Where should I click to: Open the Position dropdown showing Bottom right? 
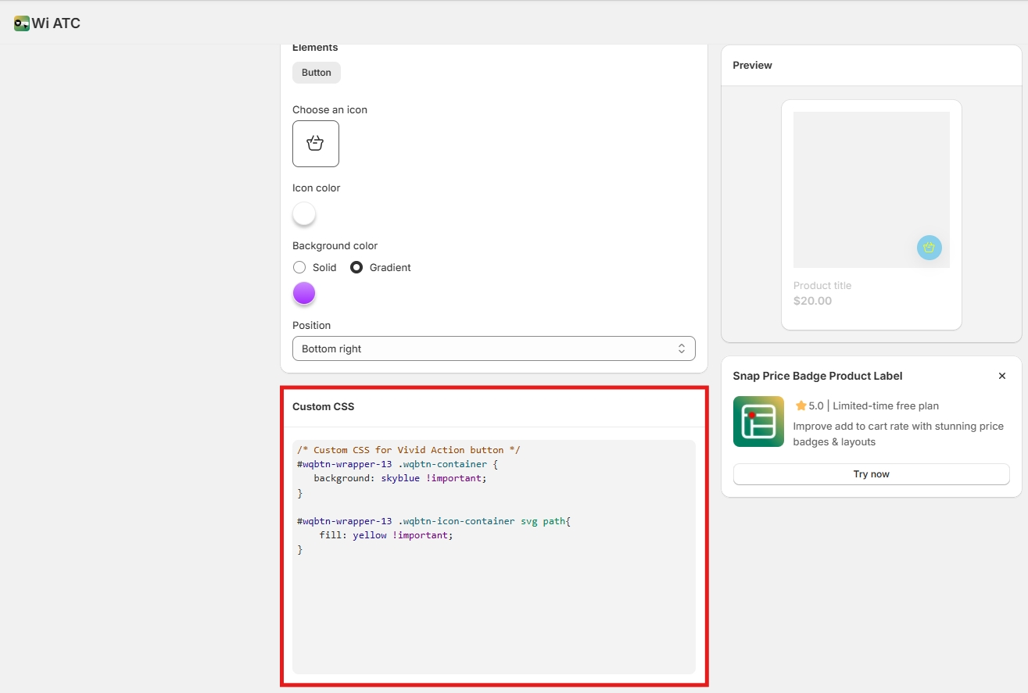click(x=494, y=348)
